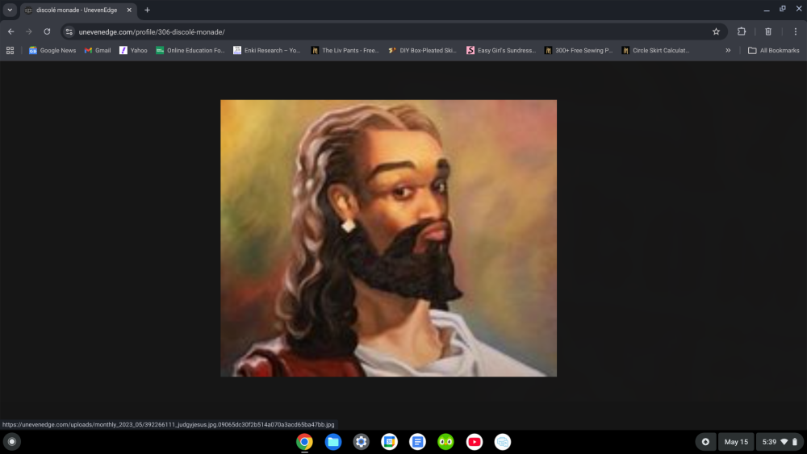This screenshot has height=454, width=807.
Task: Open the 300+ Free Sewing P... bookmark
Action: coord(579,50)
